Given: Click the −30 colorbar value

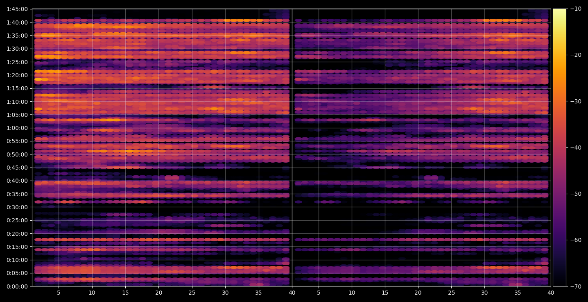Looking at the screenshot, I should pos(576,101).
